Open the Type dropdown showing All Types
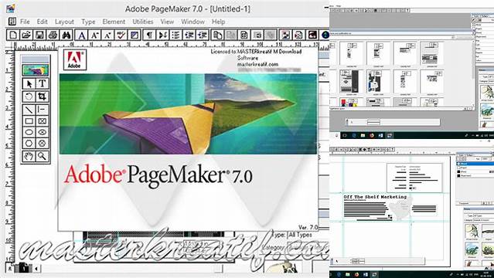 (x=300, y=235)
